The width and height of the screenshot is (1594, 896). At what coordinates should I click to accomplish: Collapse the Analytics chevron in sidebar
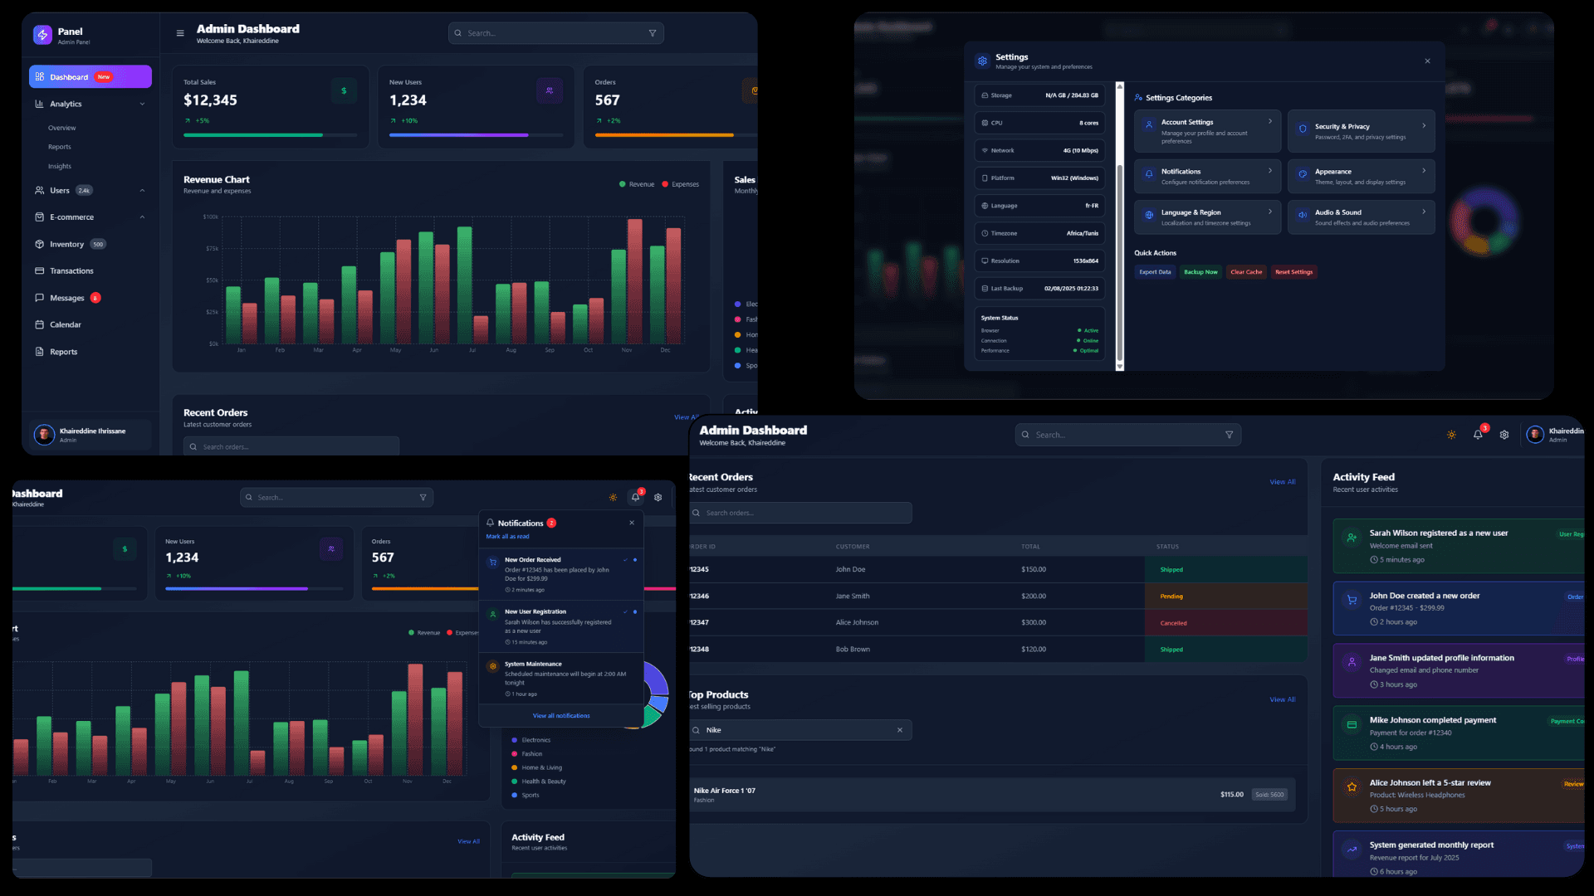pos(142,105)
